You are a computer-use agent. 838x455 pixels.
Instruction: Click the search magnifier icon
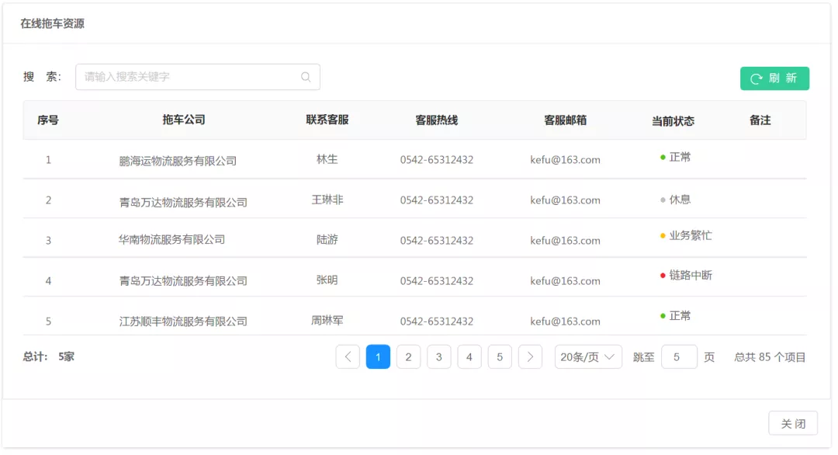tap(306, 76)
